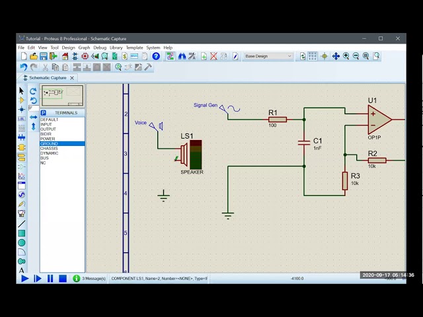
Task: Open the Base Design dropdown
Action: [268, 56]
